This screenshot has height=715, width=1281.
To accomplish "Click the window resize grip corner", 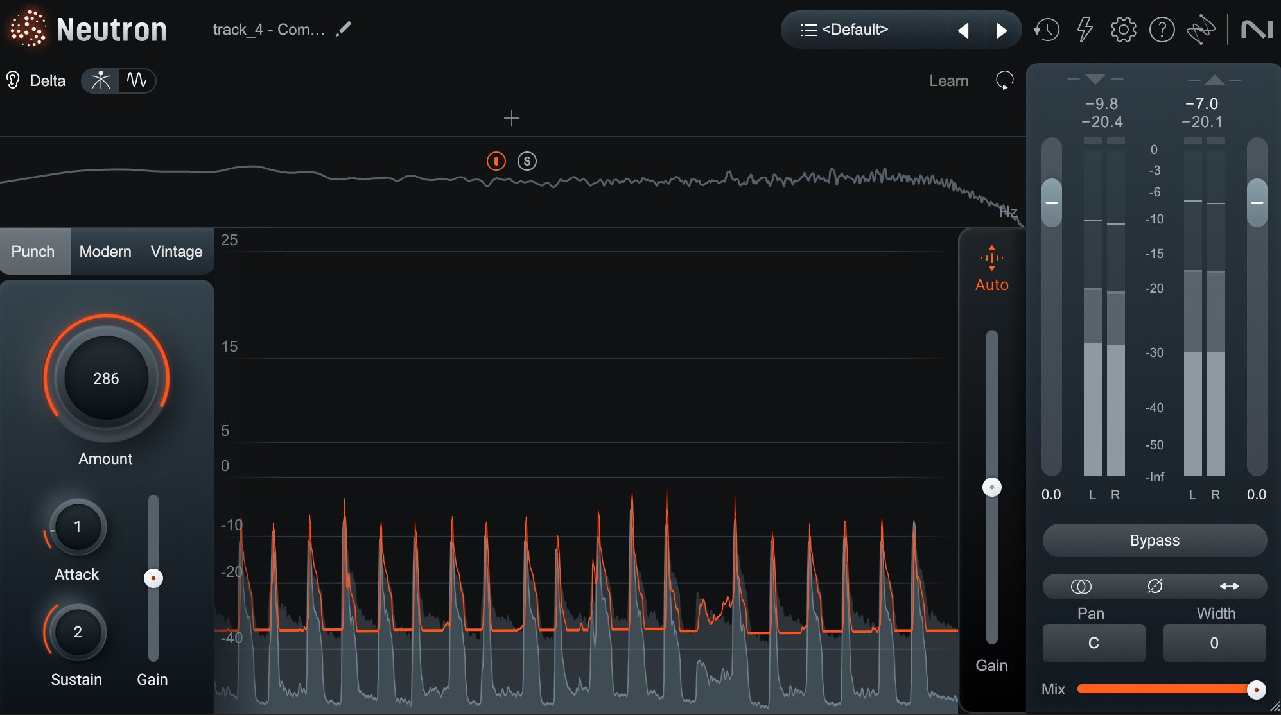I will 1275,708.
